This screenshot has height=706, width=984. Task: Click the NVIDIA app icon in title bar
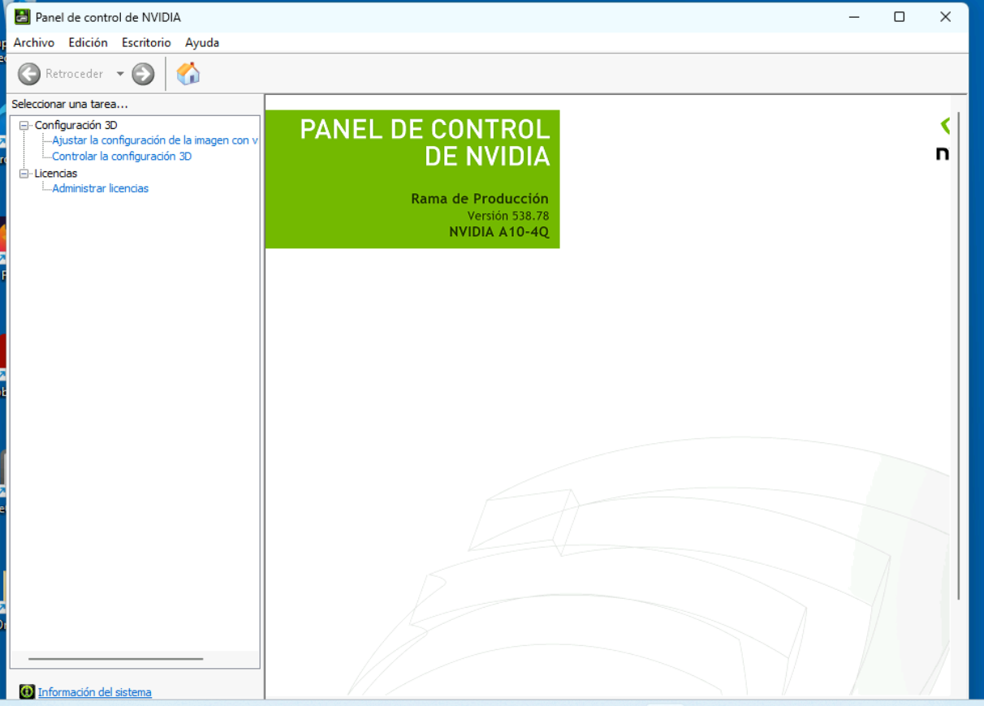(x=23, y=17)
